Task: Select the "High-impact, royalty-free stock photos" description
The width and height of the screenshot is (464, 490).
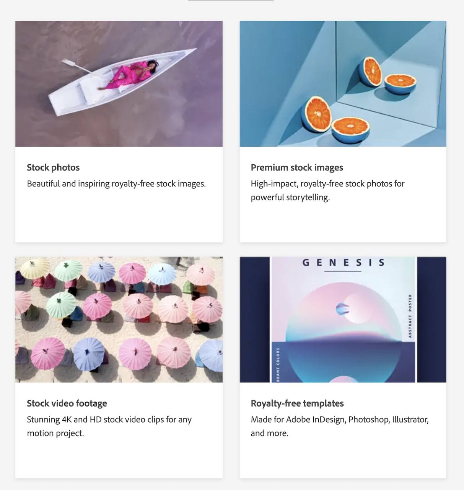Action: 327,191
